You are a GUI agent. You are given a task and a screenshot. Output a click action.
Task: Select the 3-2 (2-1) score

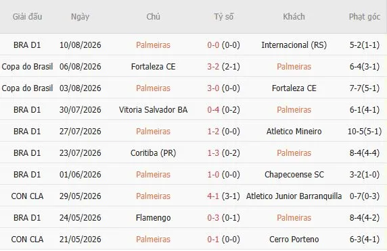[x=223, y=67]
